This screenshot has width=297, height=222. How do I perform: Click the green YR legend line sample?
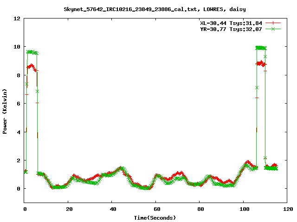[x=273, y=29]
